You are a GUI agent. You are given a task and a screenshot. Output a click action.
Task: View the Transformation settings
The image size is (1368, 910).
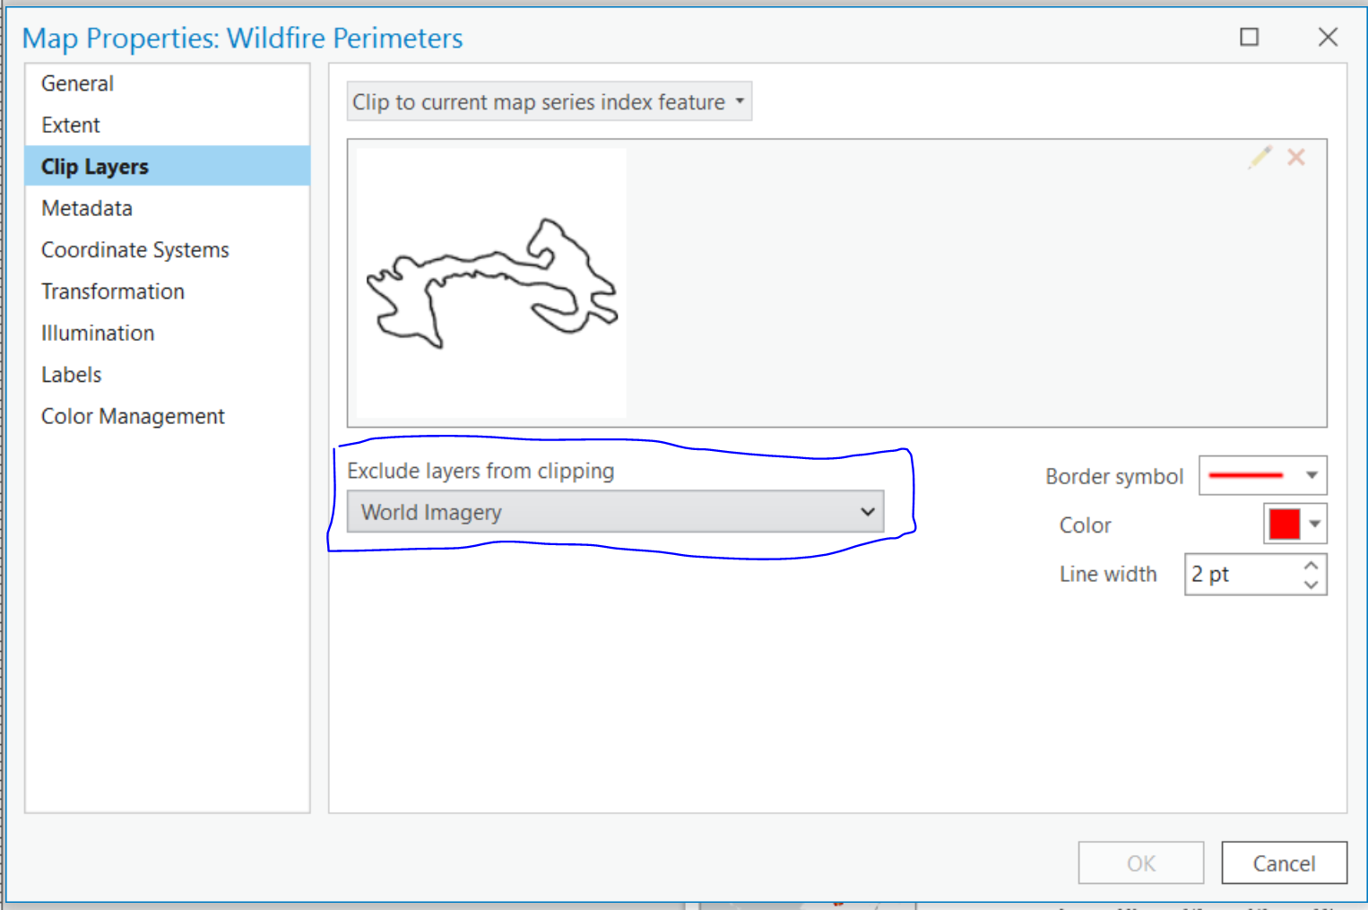pyautogui.click(x=112, y=290)
